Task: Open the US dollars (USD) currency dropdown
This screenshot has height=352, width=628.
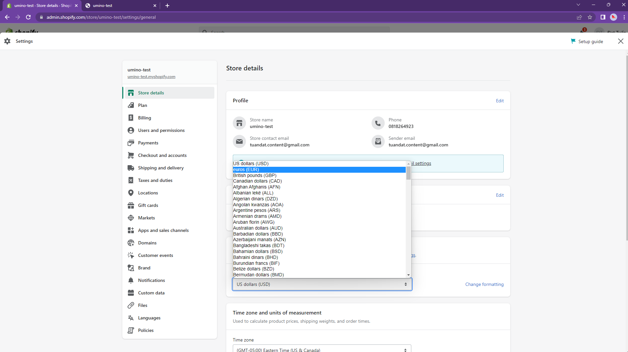Action: [322, 284]
